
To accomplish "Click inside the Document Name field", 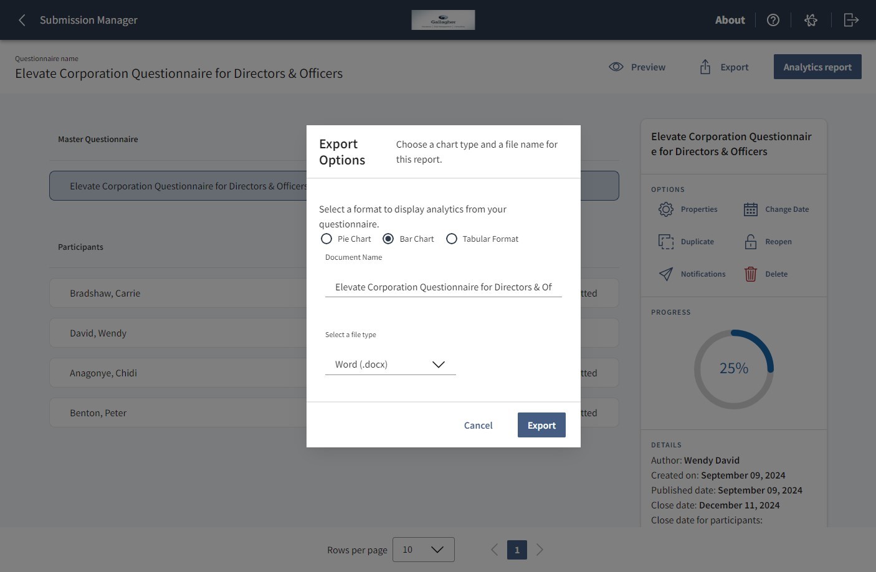I will [x=443, y=287].
